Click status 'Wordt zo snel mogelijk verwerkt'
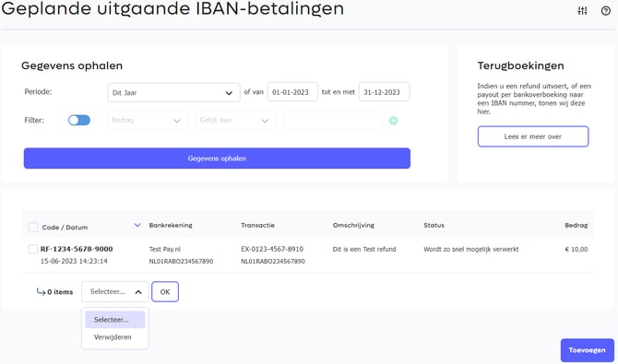The height and width of the screenshot is (364, 618). (x=471, y=249)
